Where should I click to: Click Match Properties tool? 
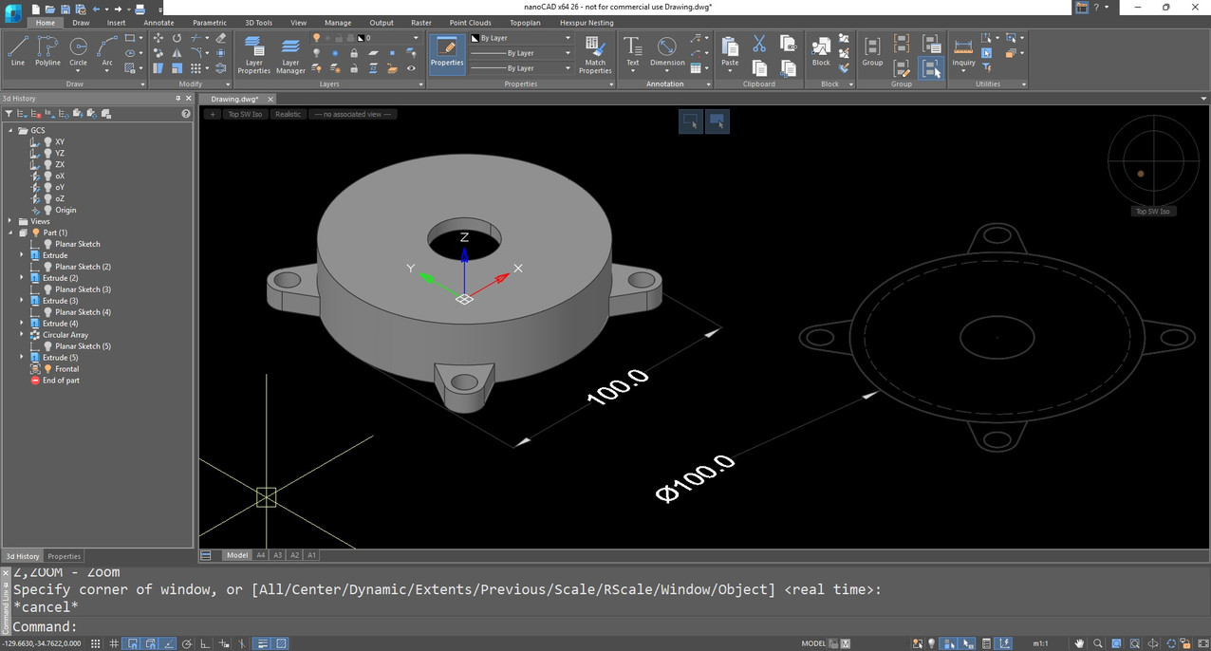[595, 54]
